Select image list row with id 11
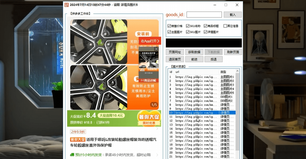 (x=202, y=117)
